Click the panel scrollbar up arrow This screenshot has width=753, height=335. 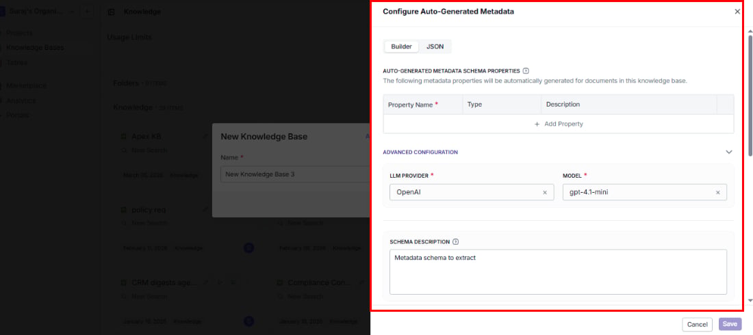[x=750, y=31]
